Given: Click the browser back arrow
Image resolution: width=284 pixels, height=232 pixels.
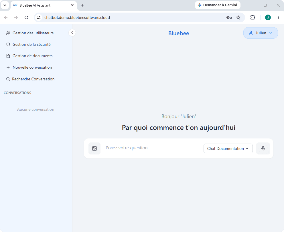Looking at the screenshot, I should (6, 17).
